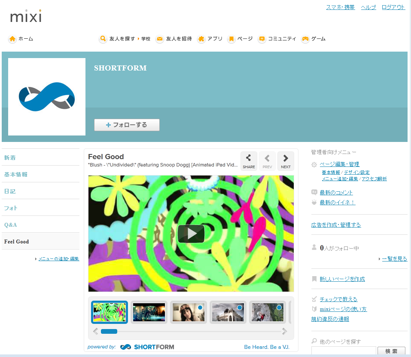Click the SHARE icon button

[x=249, y=161]
